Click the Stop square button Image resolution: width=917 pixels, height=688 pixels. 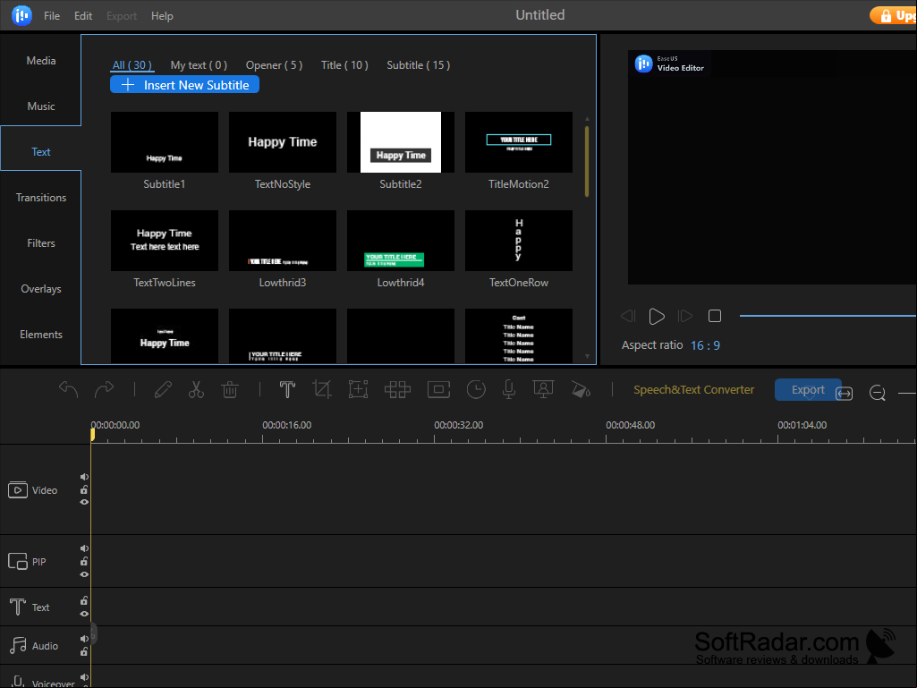coord(715,316)
